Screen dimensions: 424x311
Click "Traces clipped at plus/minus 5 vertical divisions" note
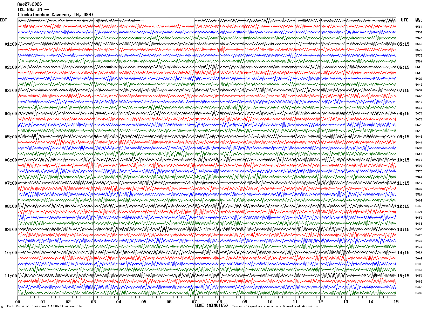(x=275, y=306)
